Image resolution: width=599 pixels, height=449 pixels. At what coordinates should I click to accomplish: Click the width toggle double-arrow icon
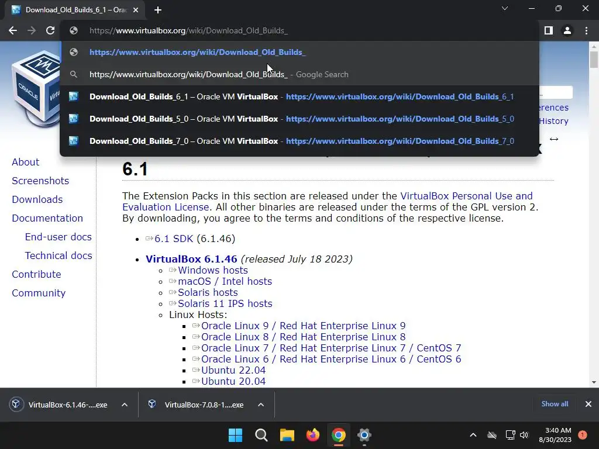click(x=554, y=139)
